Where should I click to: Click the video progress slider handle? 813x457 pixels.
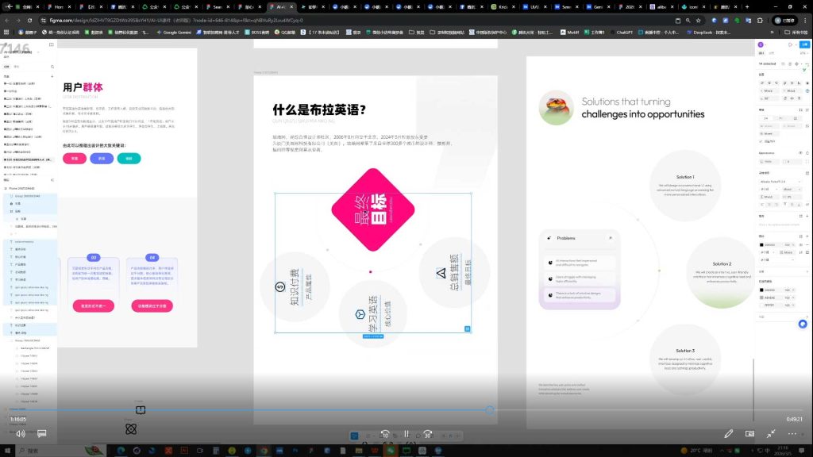(x=490, y=410)
